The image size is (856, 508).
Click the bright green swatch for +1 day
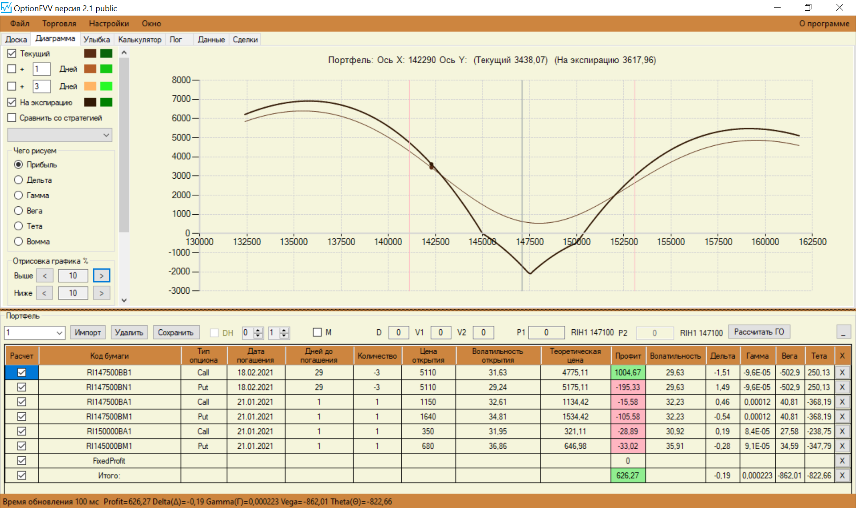click(106, 69)
